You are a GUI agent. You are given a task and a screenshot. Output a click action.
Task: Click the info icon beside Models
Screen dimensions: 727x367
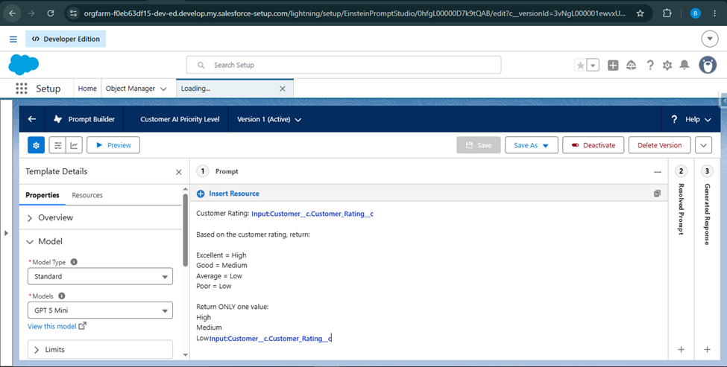click(x=62, y=296)
